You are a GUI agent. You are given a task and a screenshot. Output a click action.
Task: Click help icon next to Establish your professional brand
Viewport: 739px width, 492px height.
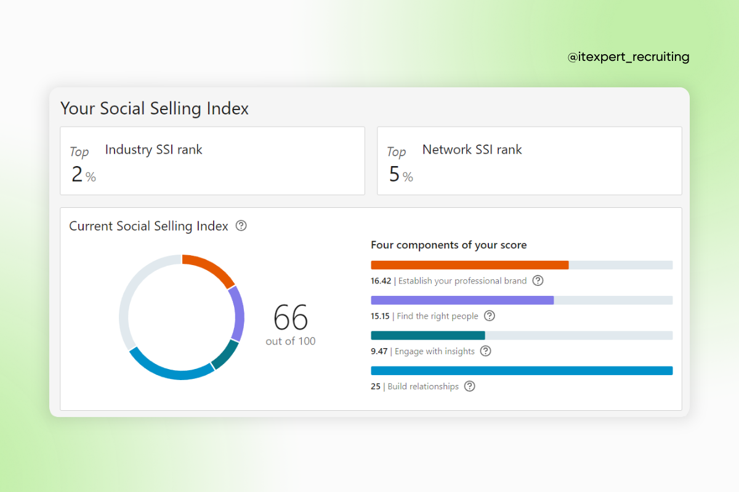pos(538,280)
